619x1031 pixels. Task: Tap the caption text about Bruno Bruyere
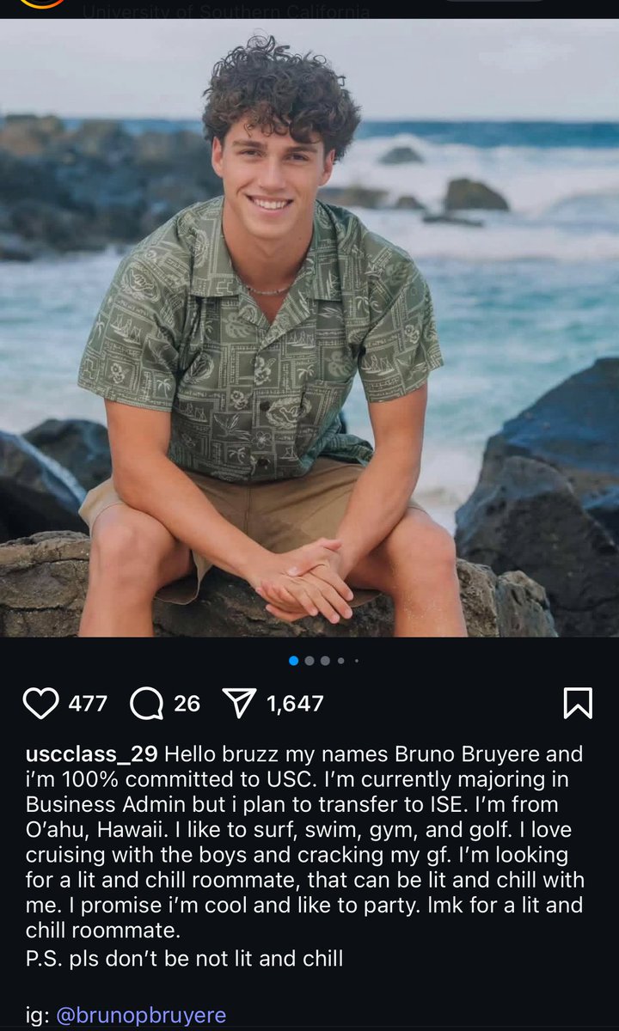point(305,832)
